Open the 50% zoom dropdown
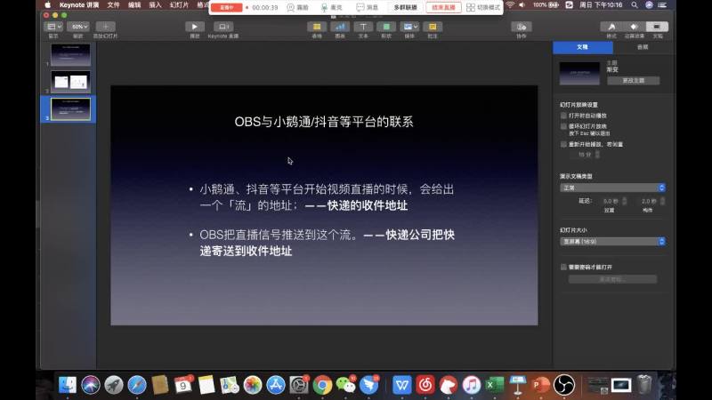Screen dimensions: 712x400 (x=78, y=27)
